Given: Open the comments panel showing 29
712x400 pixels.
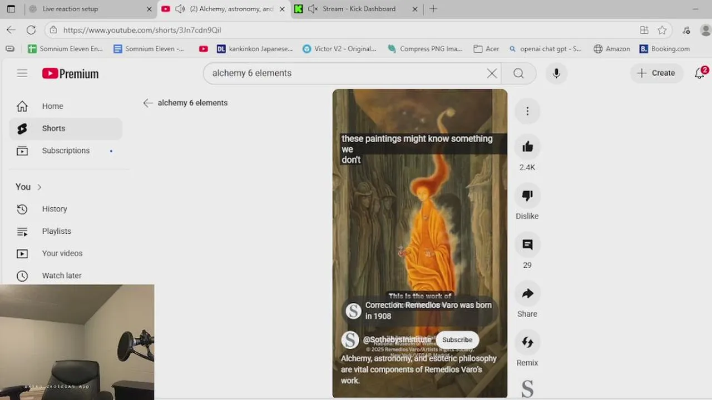Looking at the screenshot, I should pos(527,244).
